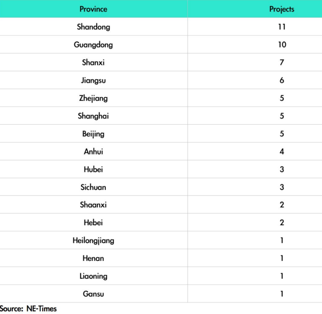Select the Heilongjiang province cell
This screenshot has width=322, height=314.
93,240
